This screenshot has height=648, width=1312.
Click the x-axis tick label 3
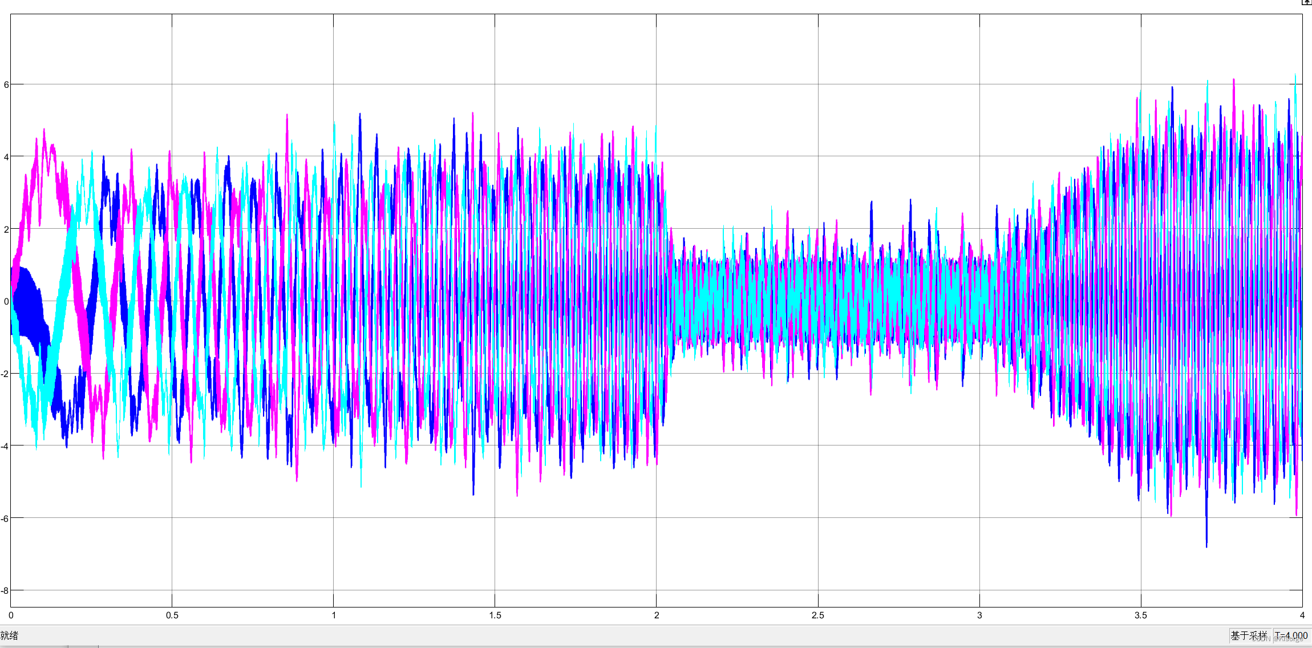click(979, 615)
